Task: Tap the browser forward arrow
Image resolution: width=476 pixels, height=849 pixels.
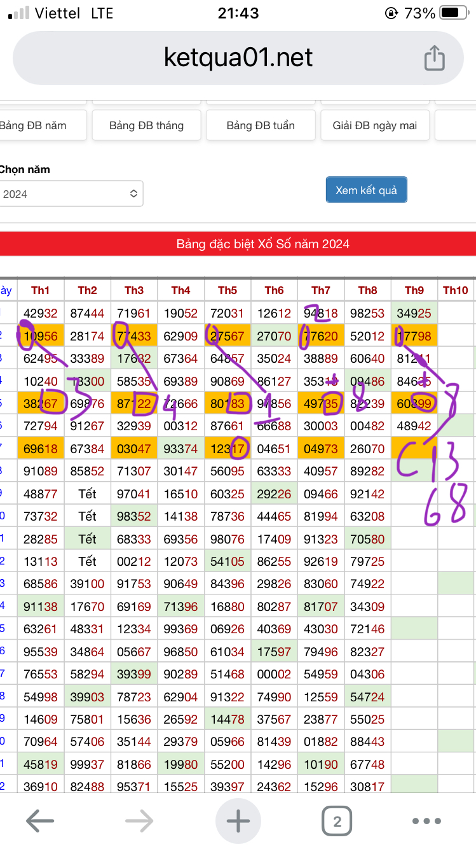Action: 139,821
